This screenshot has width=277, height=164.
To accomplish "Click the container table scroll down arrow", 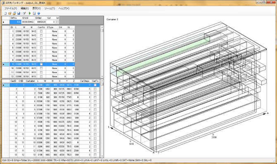I will point(102,76).
